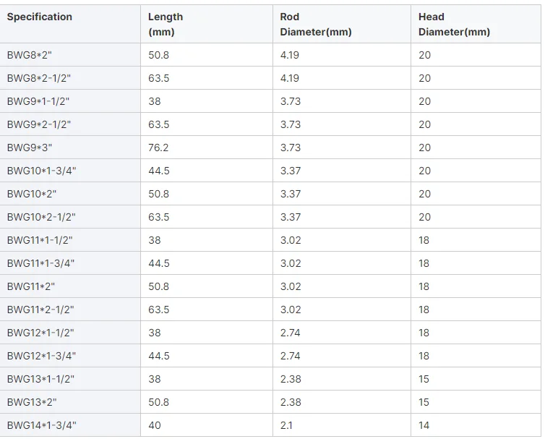Click the BWG14*1-3/4" specification cell
545x439 pixels.
pyautogui.click(x=42, y=425)
